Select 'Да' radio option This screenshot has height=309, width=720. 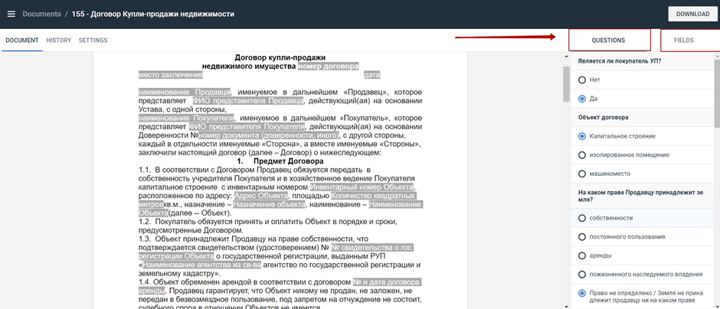pyautogui.click(x=583, y=99)
